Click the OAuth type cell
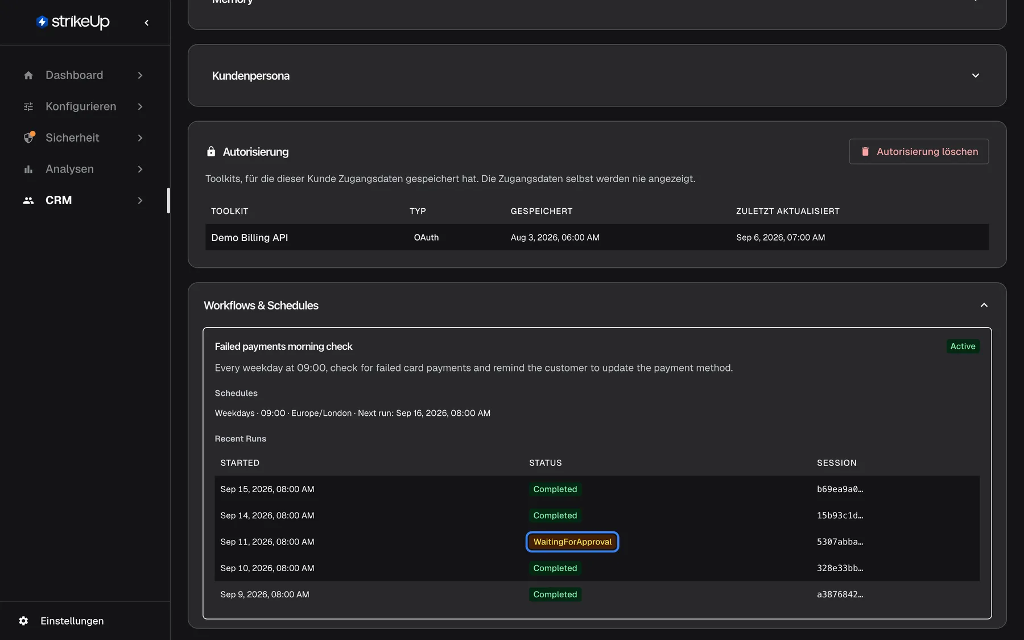Screen dimensions: 1024x640 tap(426, 237)
